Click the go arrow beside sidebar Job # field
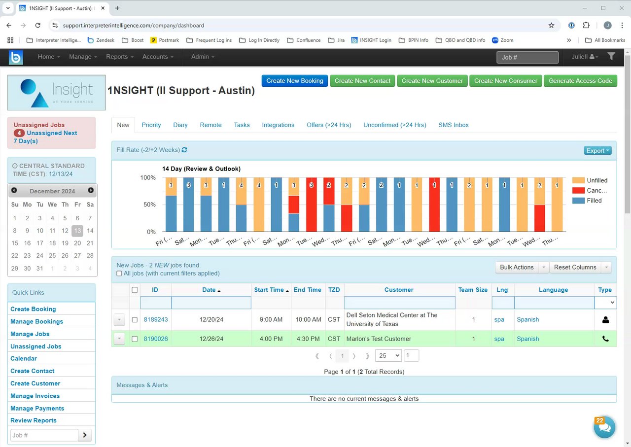 pyautogui.click(x=85, y=435)
